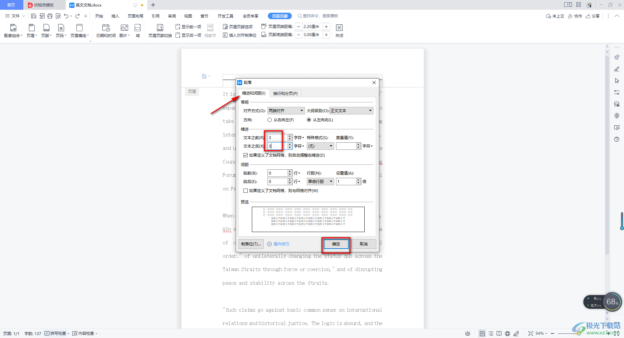Select left-to-right direction (从左向右)

320,120
